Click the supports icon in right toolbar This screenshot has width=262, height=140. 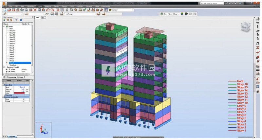(x=258, y=61)
